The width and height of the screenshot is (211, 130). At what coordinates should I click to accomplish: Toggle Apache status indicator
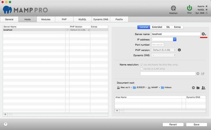[x=207, y=6]
